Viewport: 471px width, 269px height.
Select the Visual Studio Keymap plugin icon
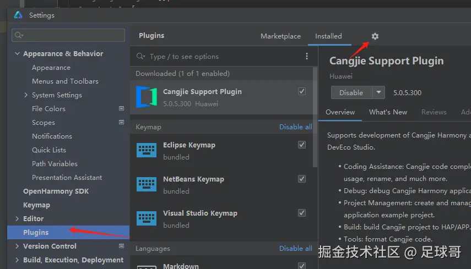tap(147, 219)
